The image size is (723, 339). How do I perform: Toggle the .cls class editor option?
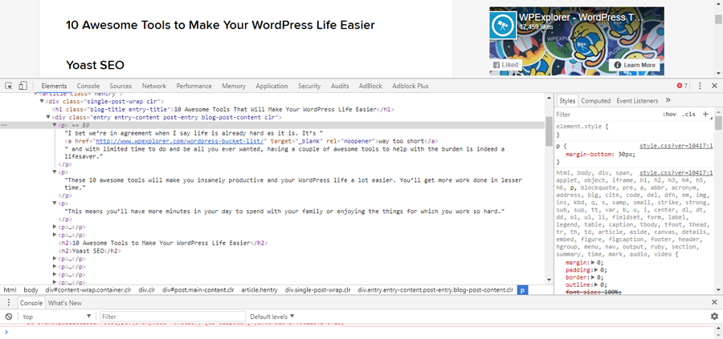coord(688,115)
